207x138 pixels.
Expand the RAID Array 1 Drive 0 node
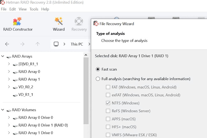tap(9, 133)
